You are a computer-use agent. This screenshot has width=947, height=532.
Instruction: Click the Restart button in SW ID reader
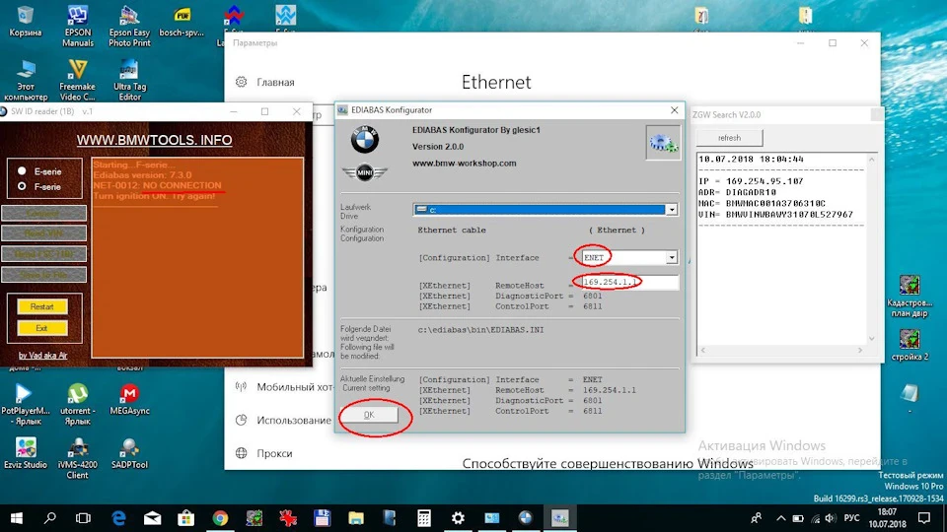pyautogui.click(x=41, y=306)
